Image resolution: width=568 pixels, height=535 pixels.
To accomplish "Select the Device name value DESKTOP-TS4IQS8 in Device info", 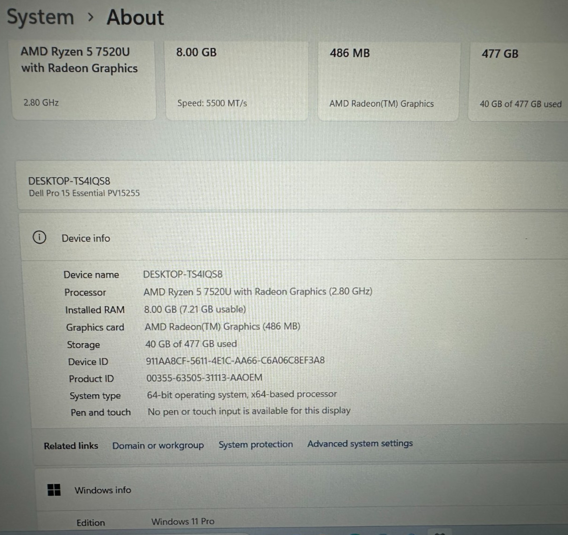I will pyautogui.click(x=182, y=274).
